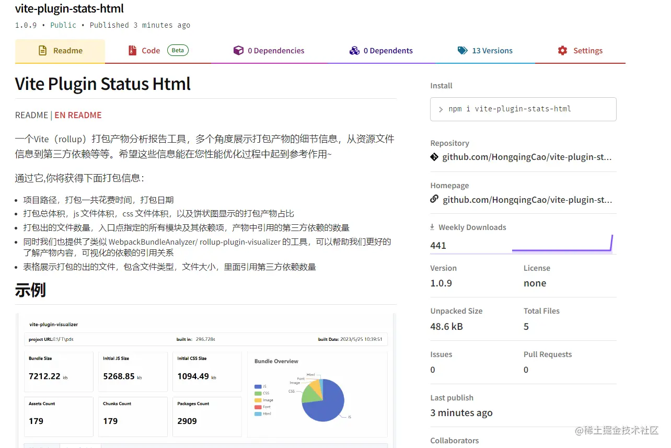Image resolution: width=671 pixels, height=448 pixels.
Task: Click the yellow Image legend swatch
Action: pos(258,400)
